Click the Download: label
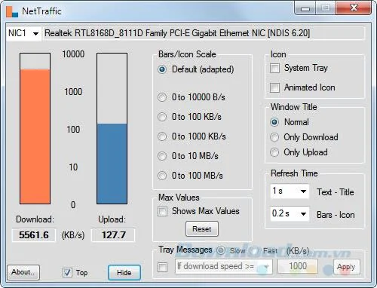The width and height of the screenshot is (377, 288). coord(35,219)
